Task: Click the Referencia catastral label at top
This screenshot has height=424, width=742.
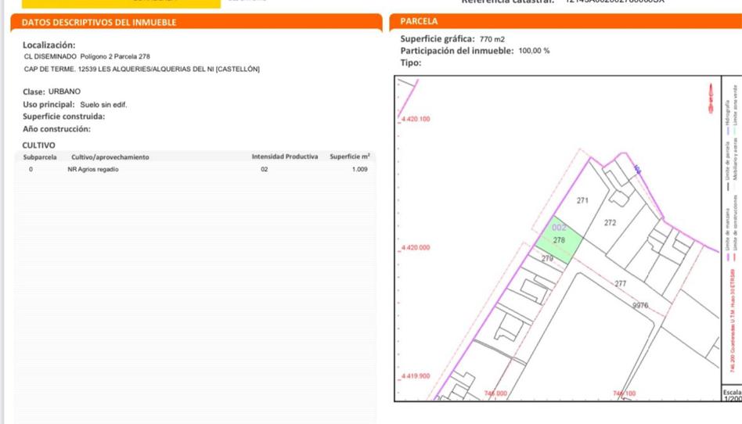Action: (x=509, y=2)
